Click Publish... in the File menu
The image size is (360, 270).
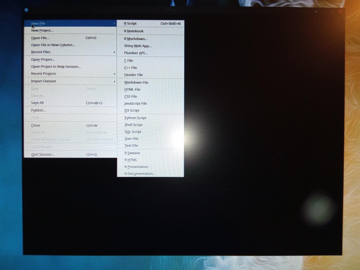pyautogui.click(x=38, y=110)
